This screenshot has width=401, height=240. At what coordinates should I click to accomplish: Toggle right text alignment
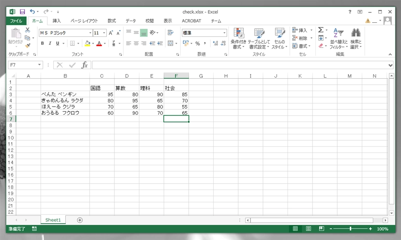144,43
